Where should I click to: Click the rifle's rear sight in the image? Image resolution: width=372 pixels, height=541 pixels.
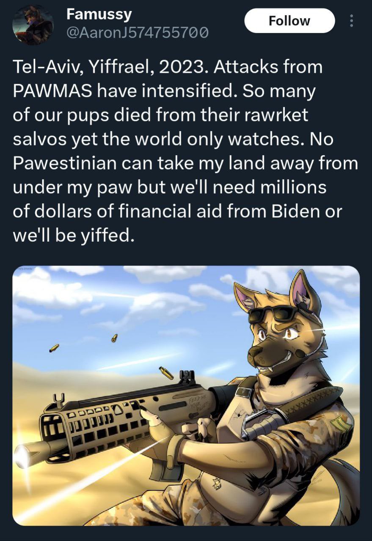[x=187, y=376]
